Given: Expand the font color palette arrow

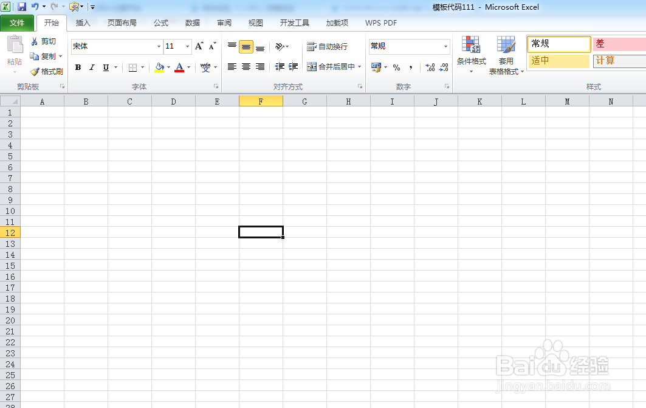Looking at the screenshot, I should (188, 67).
